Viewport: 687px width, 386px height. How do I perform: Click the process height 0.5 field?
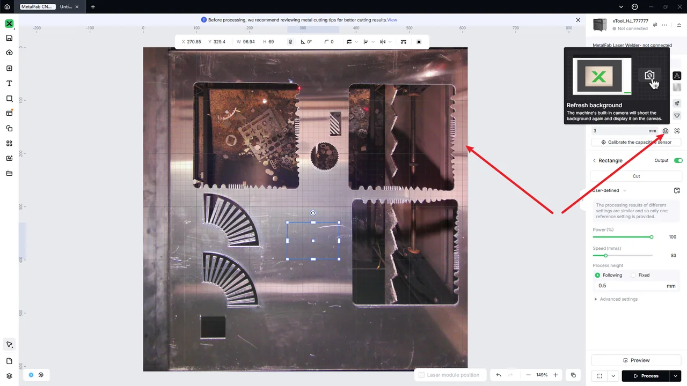point(636,286)
